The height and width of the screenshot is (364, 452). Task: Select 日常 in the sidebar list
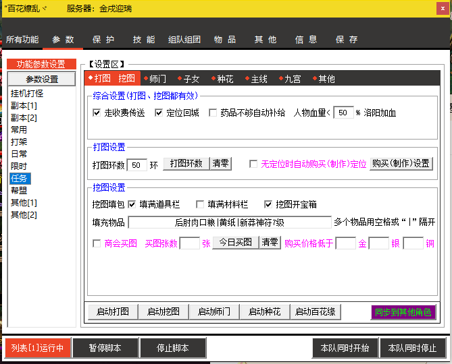point(19,154)
